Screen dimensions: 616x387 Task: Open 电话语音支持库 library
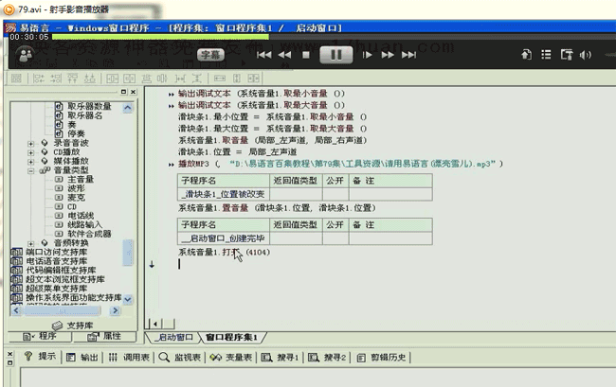57,261
